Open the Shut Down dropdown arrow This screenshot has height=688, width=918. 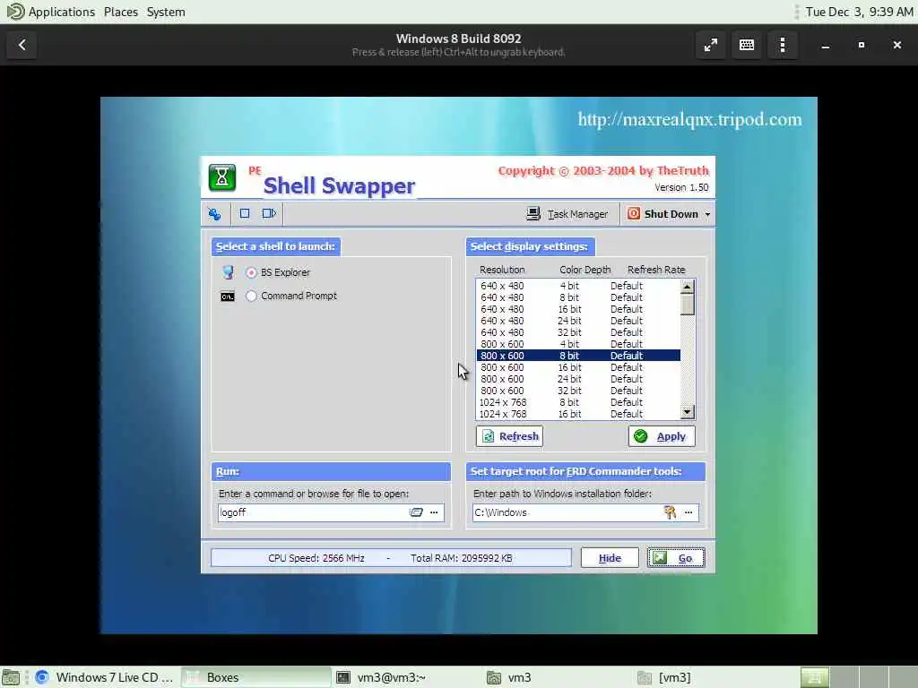(708, 215)
